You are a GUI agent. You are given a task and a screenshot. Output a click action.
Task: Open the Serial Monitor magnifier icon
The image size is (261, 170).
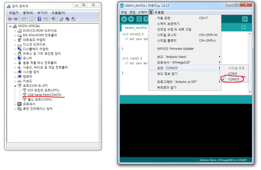click(x=244, y=19)
